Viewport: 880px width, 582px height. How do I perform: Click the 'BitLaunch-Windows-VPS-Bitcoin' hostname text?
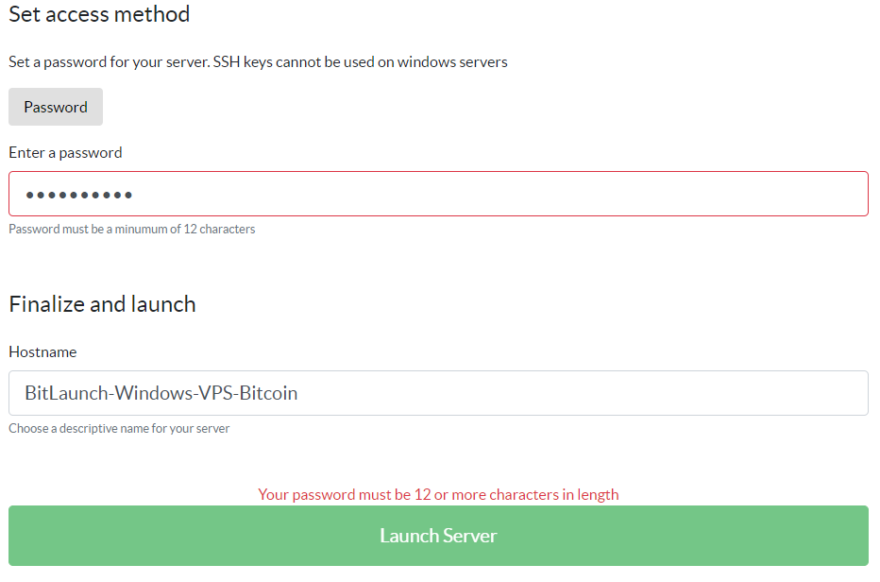pos(161,393)
